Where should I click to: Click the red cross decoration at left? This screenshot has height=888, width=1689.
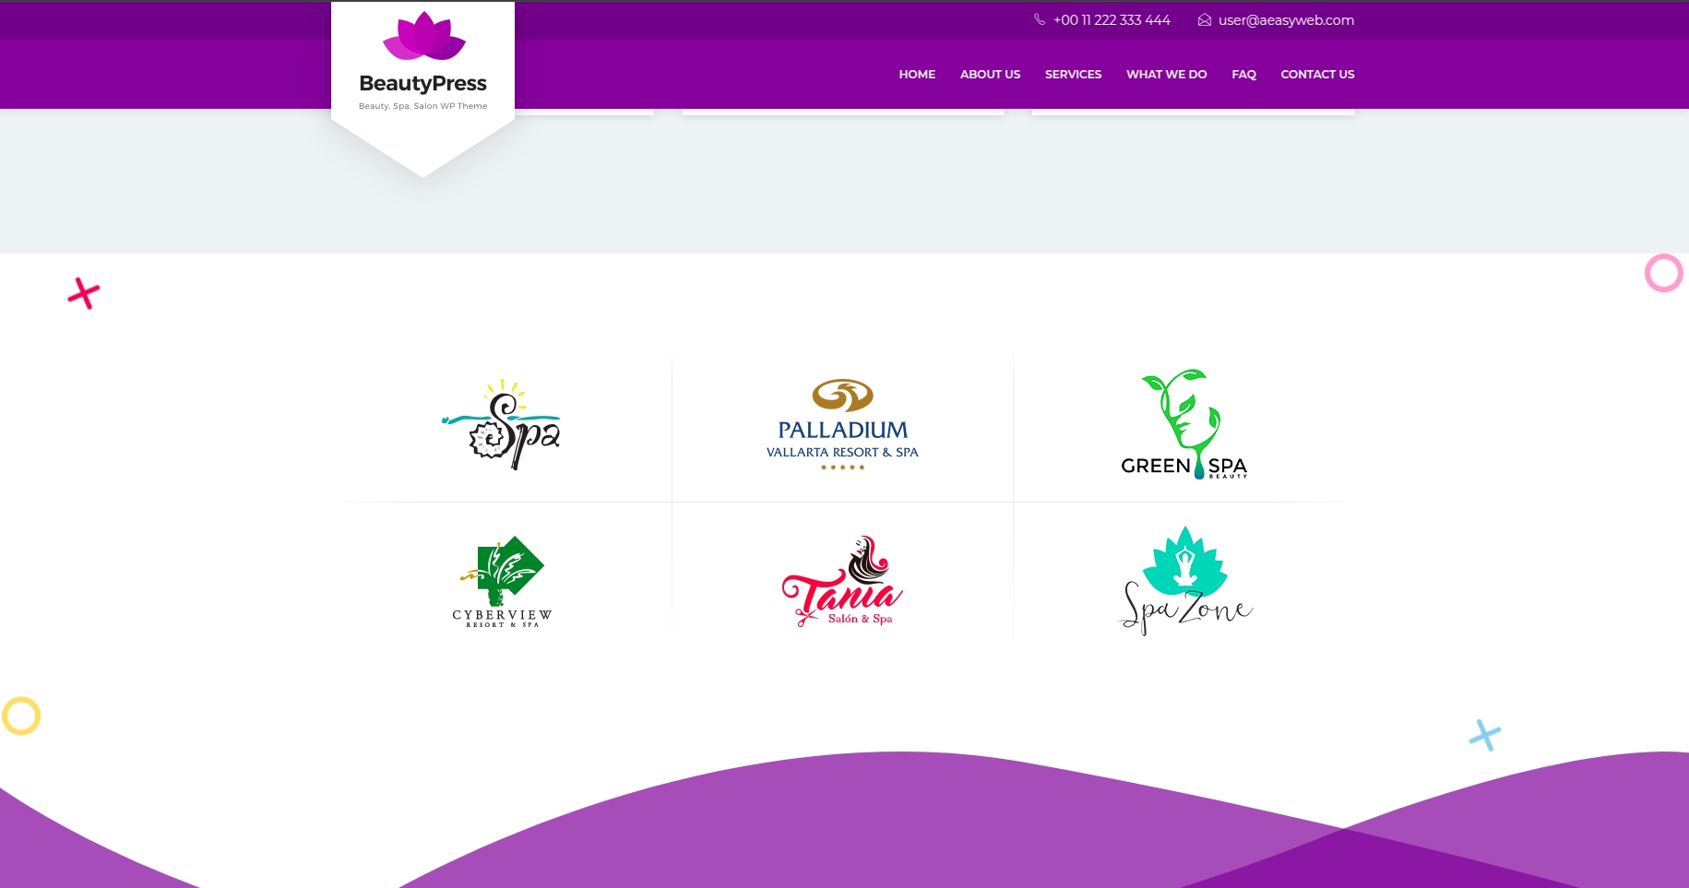[84, 294]
